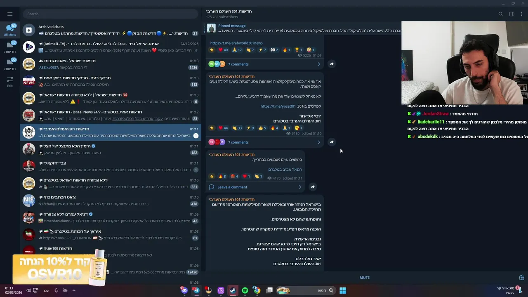Toggle the channel info side panel icon
The image size is (528, 297).
pyautogui.click(x=511, y=14)
